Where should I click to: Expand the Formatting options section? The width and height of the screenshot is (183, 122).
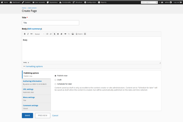coord(34,66)
